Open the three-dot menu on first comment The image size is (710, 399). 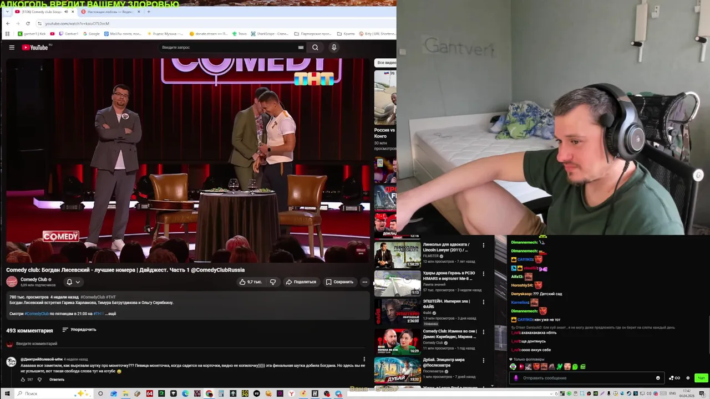pos(364,359)
